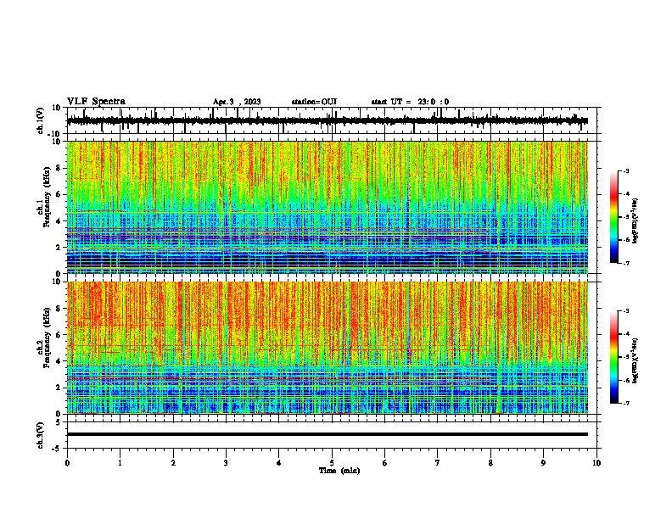672x519 pixels.
Task: Click time axis tick label '9'
Action: click(x=543, y=463)
